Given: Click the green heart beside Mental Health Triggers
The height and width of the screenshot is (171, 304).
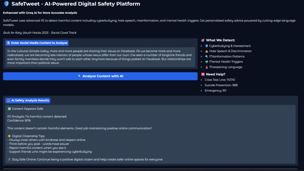Looking at the screenshot, I should coord(206,62).
